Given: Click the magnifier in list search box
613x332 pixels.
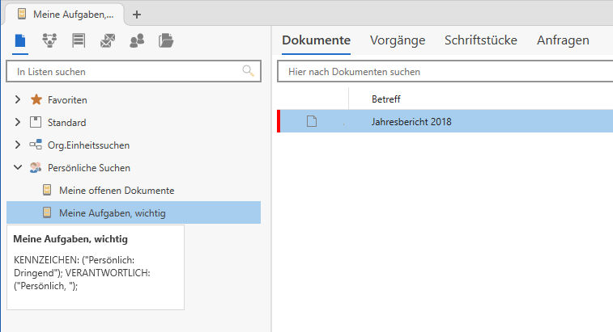Looking at the screenshot, I should click(249, 71).
